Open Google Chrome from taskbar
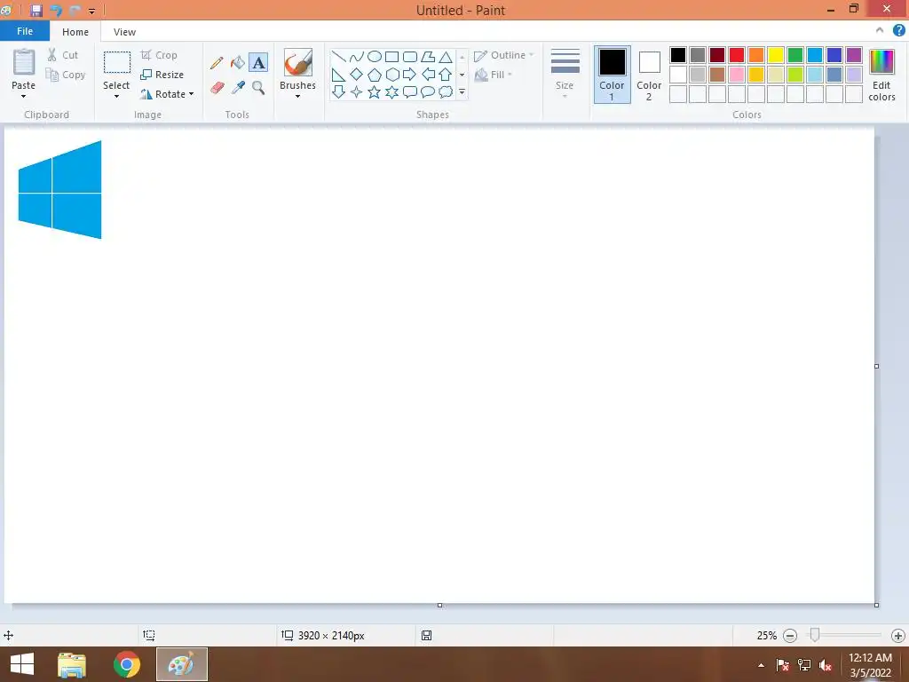Screen dimensions: 909x682 127,664
